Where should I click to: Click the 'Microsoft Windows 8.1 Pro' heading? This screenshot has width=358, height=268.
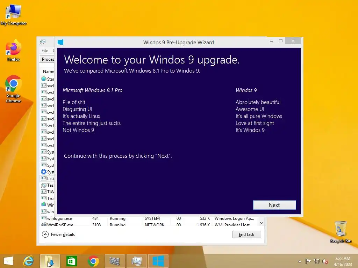point(92,90)
